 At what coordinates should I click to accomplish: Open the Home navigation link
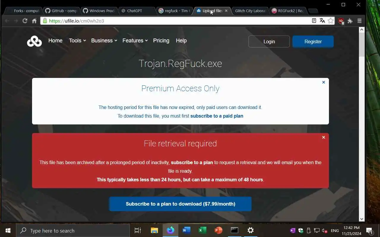click(x=56, y=41)
